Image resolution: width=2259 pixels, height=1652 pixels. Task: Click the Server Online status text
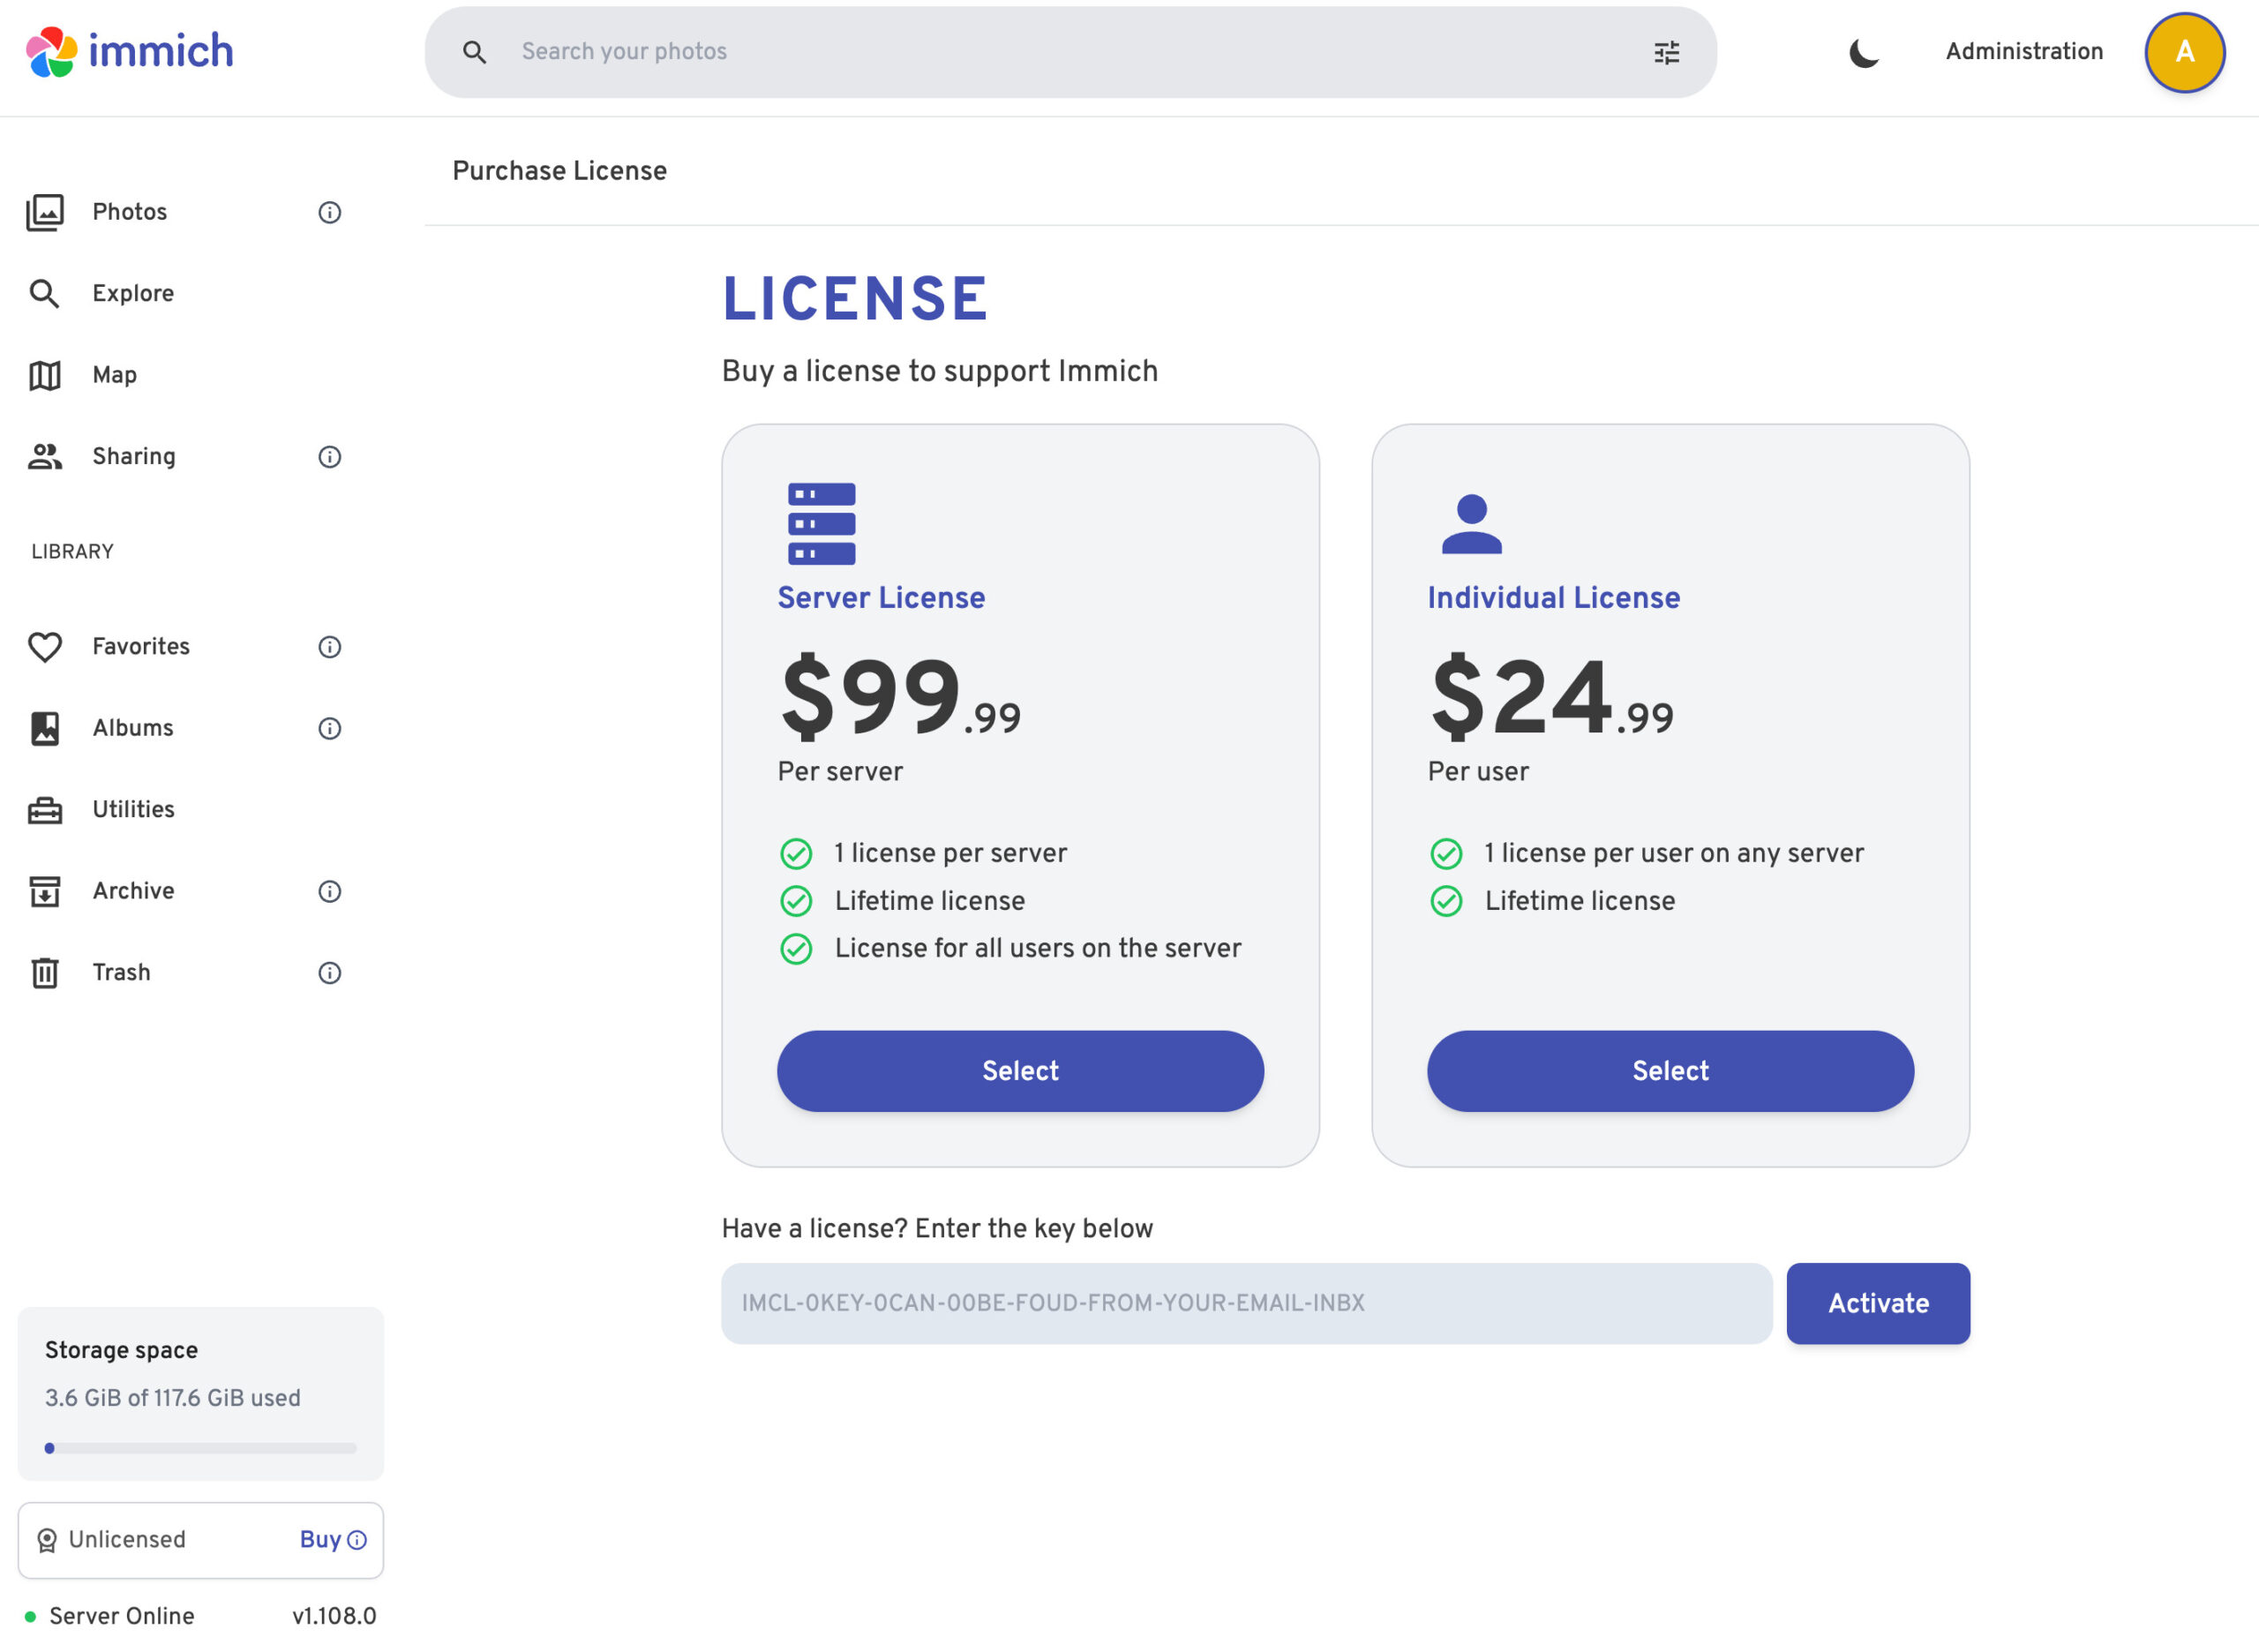point(122,1616)
